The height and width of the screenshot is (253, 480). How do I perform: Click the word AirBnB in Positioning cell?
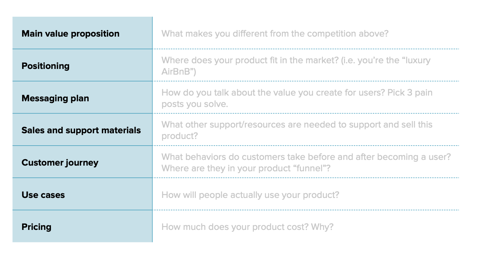coord(177,72)
